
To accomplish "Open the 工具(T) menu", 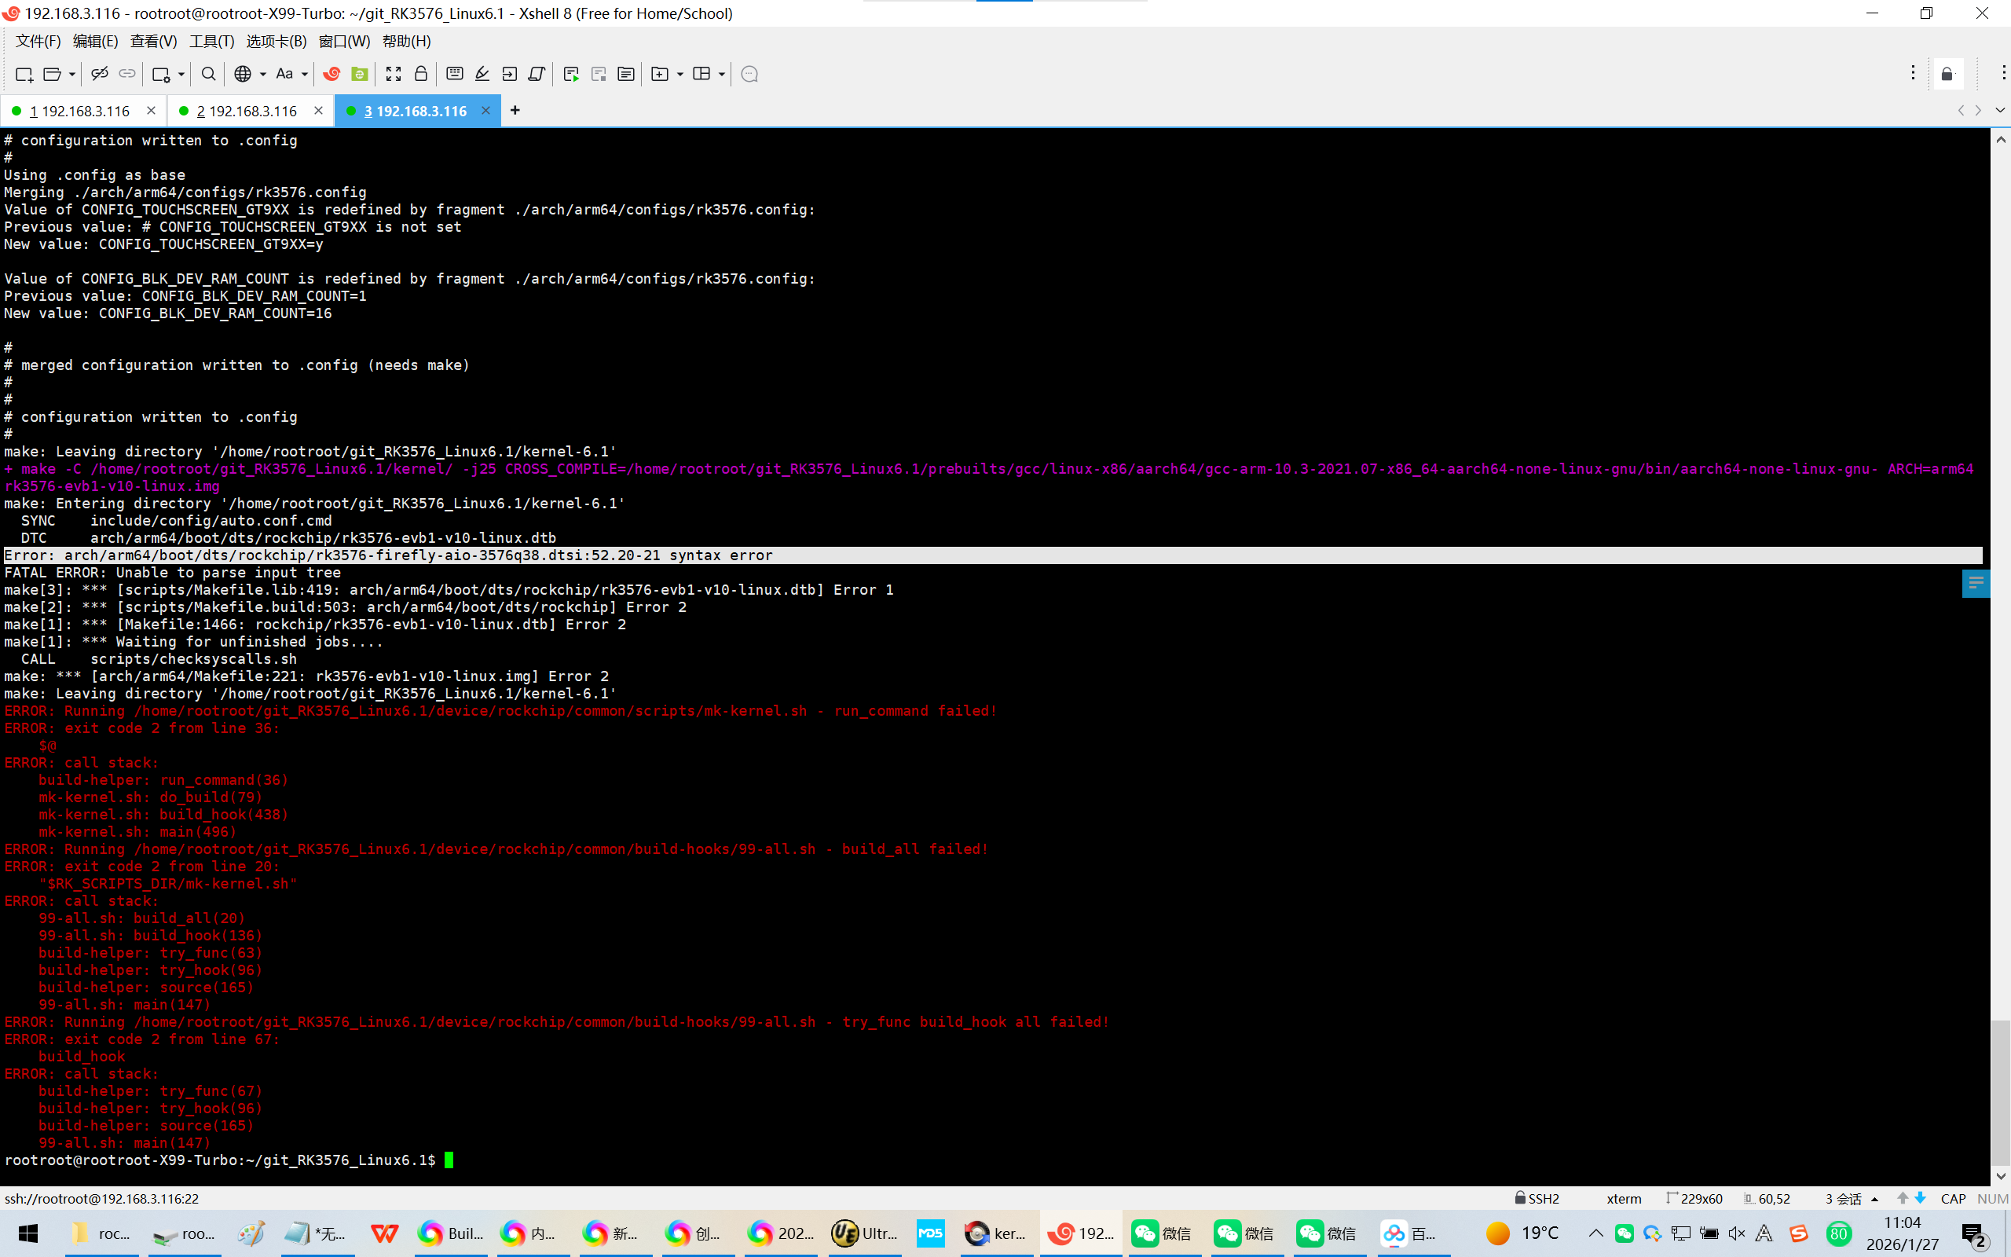I will coord(211,41).
